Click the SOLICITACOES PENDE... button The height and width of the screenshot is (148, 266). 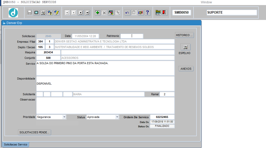[x=34, y=132]
